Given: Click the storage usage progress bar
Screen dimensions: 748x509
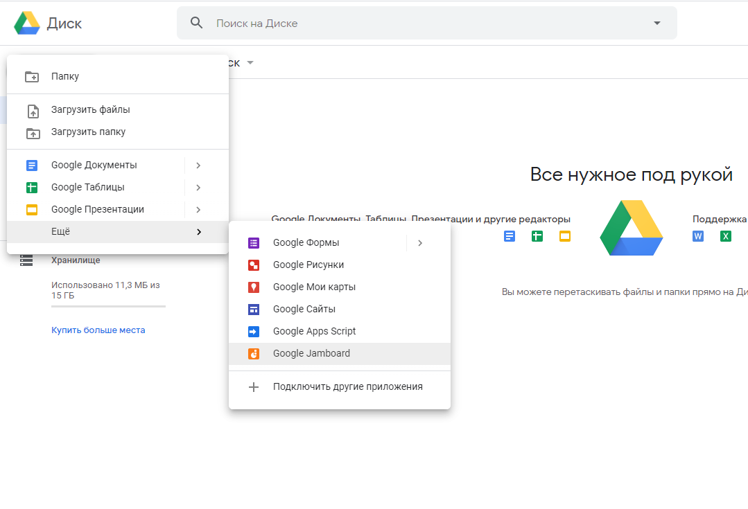Looking at the screenshot, I should pyautogui.click(x=108, y=306).
